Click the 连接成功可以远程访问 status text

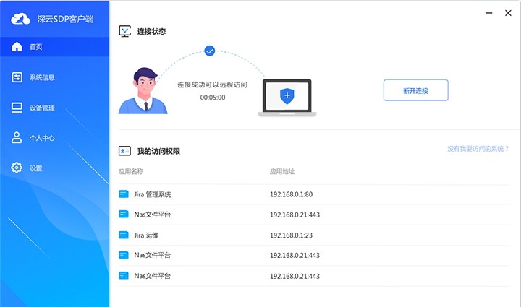(212, 85)
